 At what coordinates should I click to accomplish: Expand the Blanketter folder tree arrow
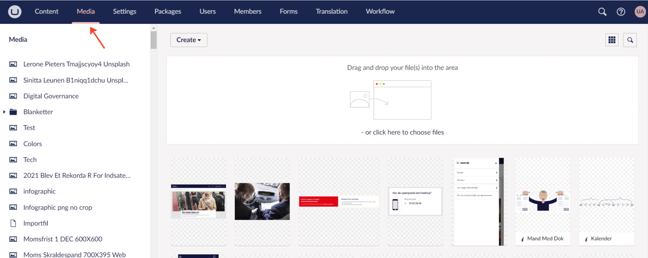[x=4, y=112]
